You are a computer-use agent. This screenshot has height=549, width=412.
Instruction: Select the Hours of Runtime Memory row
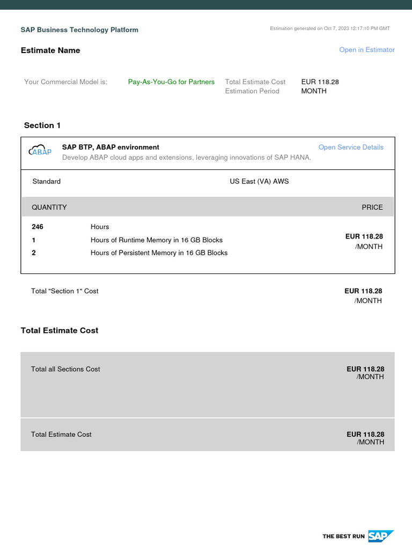coord(157,240)
